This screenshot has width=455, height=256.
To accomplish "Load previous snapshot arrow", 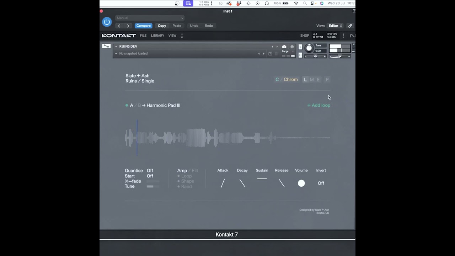I will pyautogui.click(x=259, y=54).
